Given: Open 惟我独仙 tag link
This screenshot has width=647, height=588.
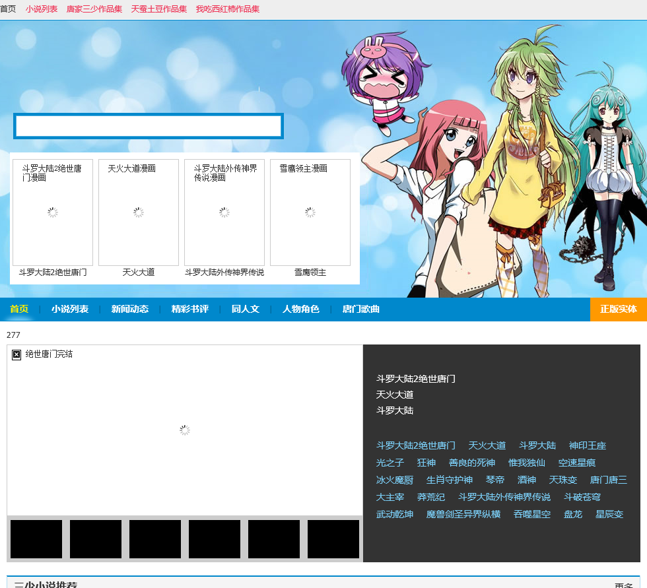Looking at the screenshot, I should click(x=527, y=463).
